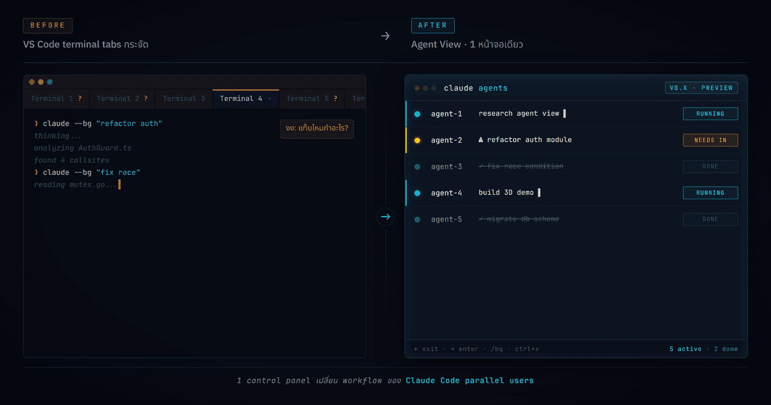Select the active Terminal 4 tab
The image size is (771, 405).
[245, 98]
